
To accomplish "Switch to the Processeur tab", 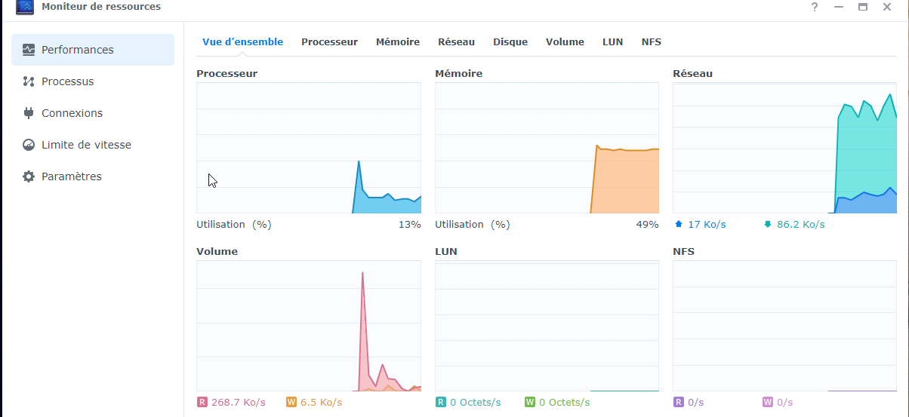I will pos(329,42).
